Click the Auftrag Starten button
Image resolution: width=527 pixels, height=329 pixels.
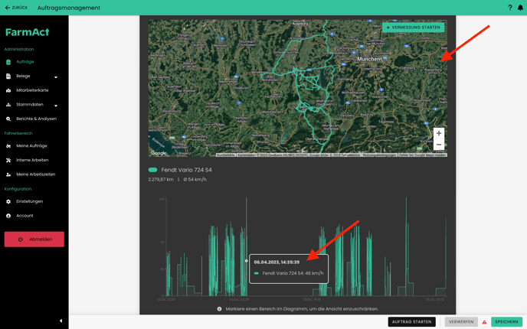coord(412,321)
